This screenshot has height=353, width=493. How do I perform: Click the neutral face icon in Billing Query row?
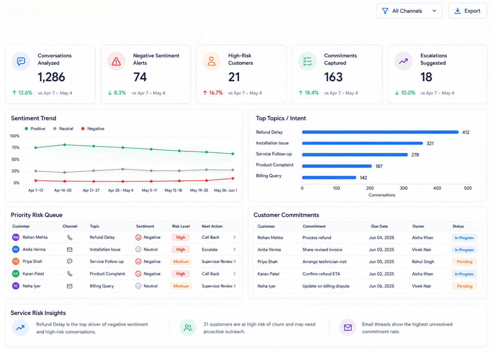(138, 286)
